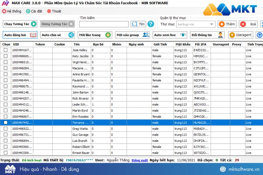This screenshot has width=263, height=175.
Task: Tick the highlighted Terrance row checkbox
Action: pyautogui.click(x=6, y=123)
